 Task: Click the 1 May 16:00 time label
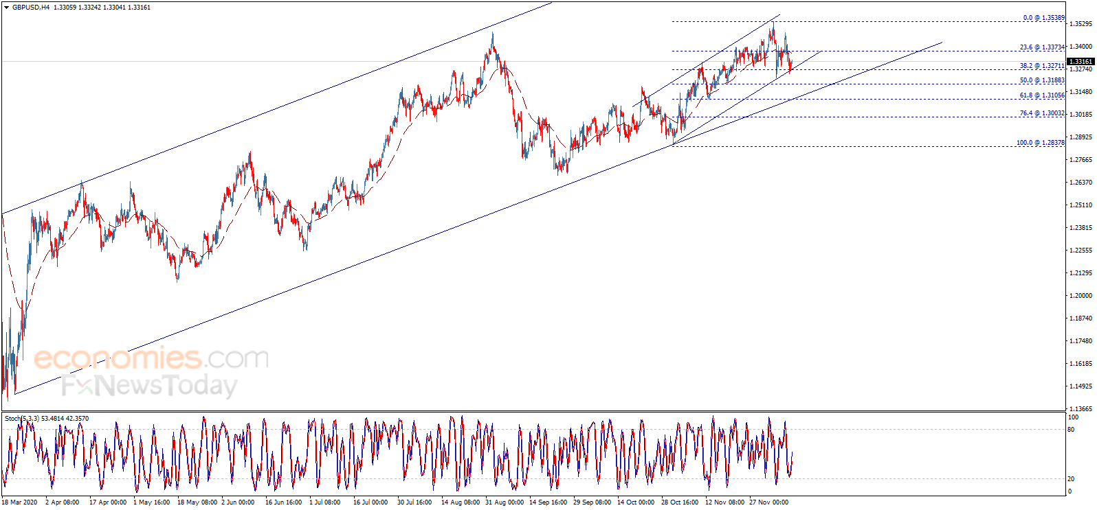(x=151, y=502)
